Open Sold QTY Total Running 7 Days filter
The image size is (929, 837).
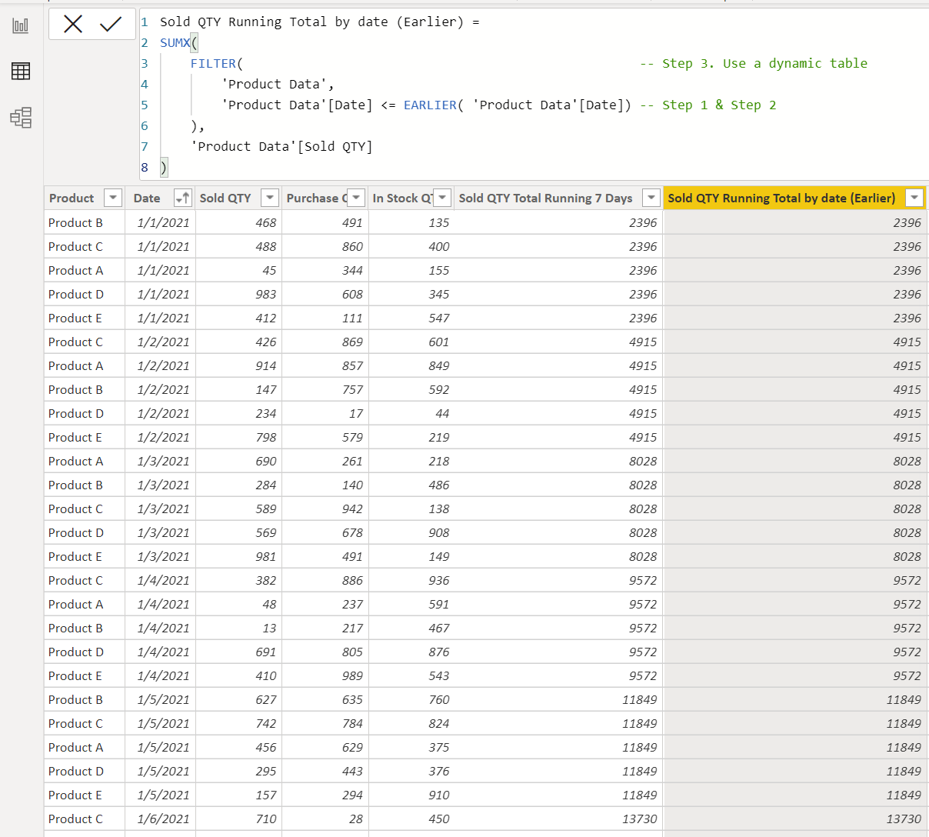651,198
